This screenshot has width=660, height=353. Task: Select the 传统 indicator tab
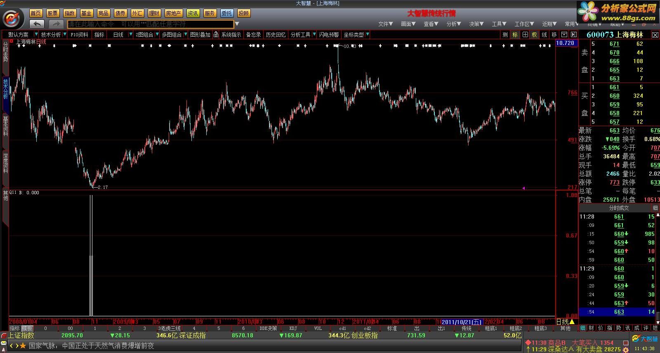466,328
